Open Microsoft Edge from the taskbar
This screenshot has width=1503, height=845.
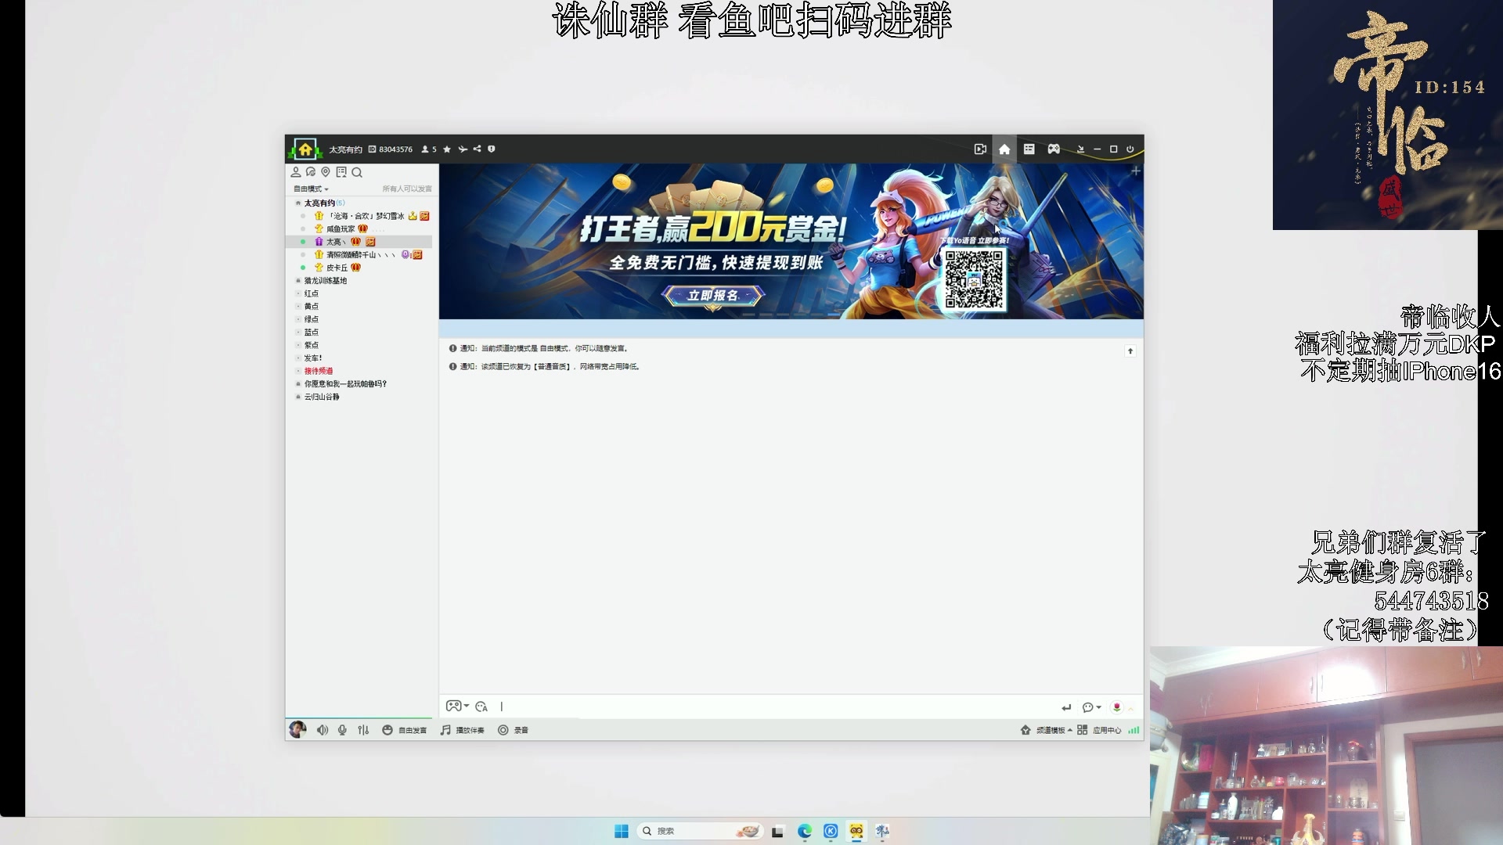click(805, 831)
